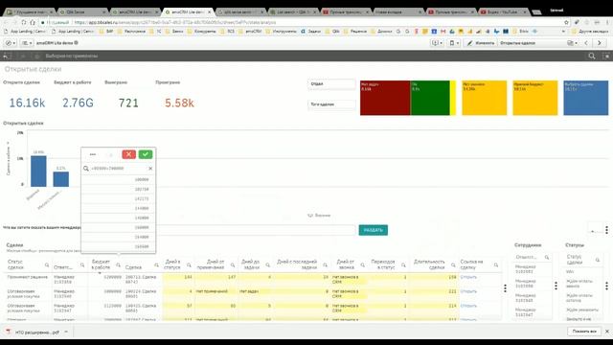Search the Бюджет в работе column

pyautogui.click(x=118, y=265)
